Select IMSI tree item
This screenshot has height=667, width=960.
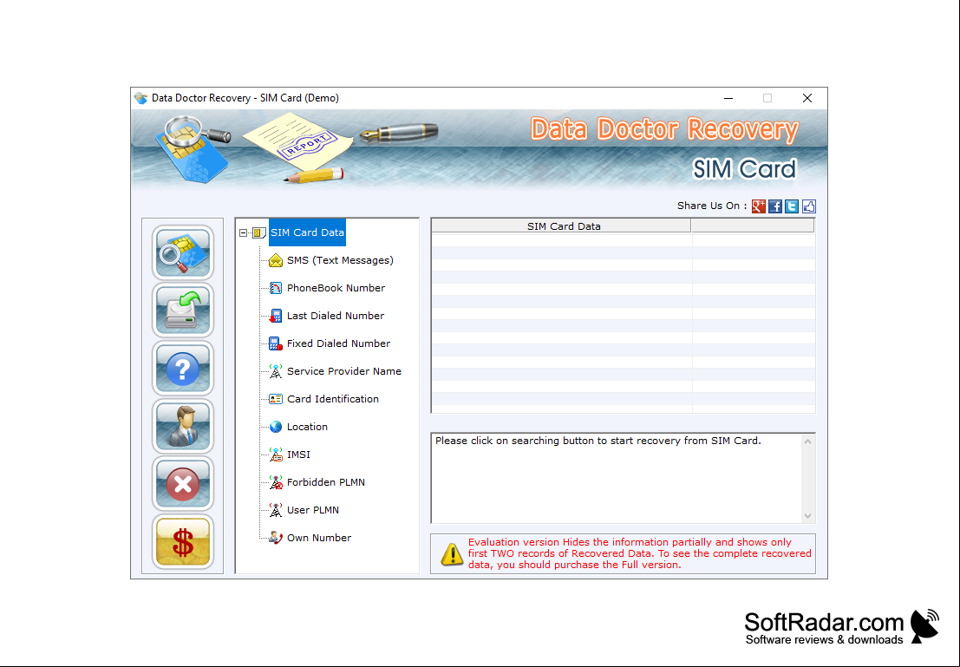click(298, 454)
